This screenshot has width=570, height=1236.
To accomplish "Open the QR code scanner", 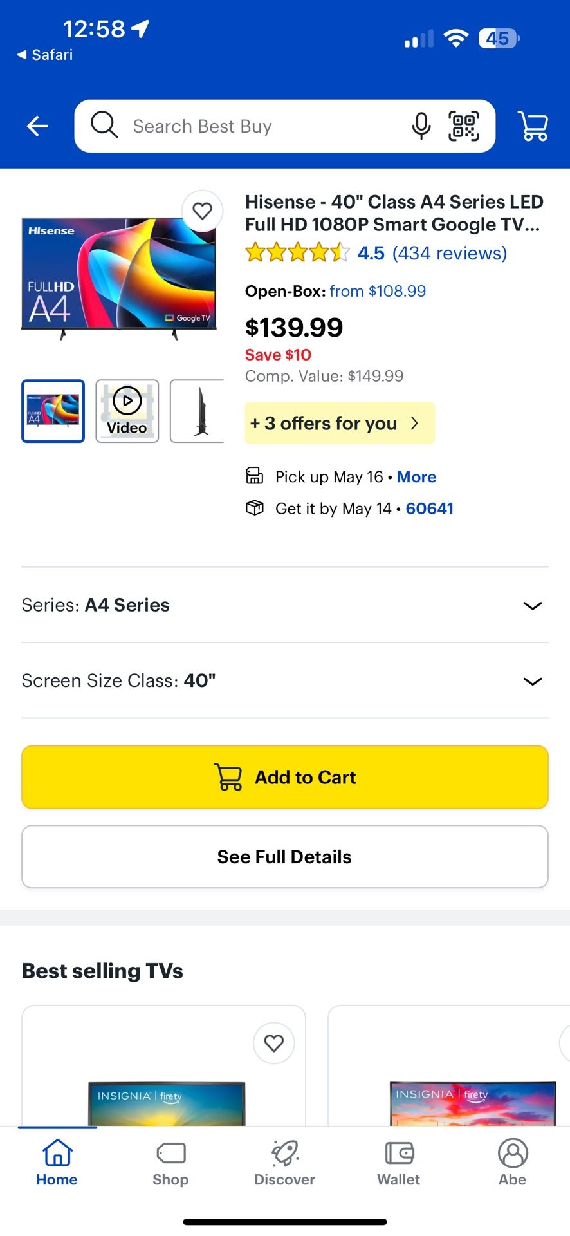I will (463, 126).
